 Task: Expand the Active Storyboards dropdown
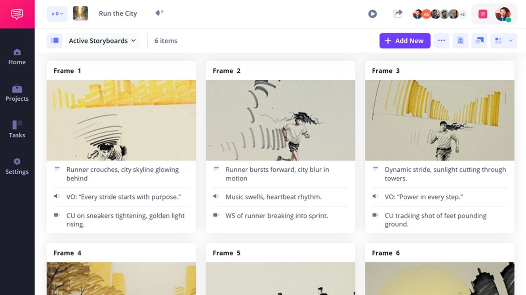(103, 41)
